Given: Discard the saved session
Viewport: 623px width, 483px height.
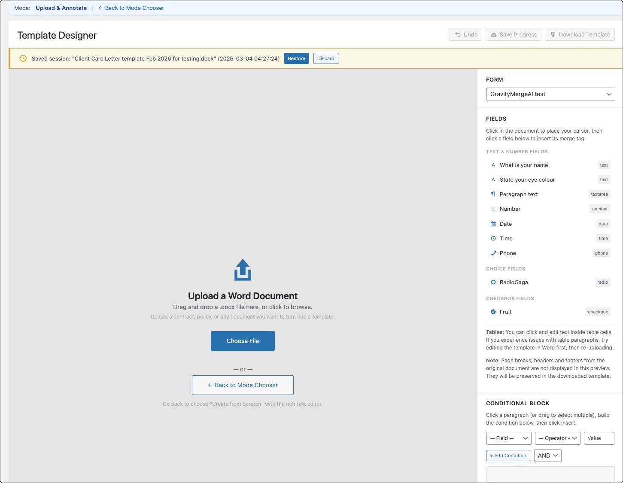Looking at the screenshot, I should (x=325, y=58).
